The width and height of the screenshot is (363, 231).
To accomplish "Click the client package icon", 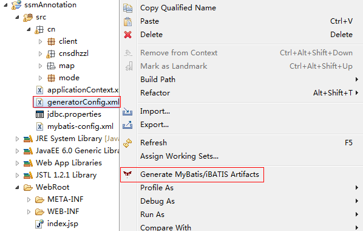I will [51, 42].
